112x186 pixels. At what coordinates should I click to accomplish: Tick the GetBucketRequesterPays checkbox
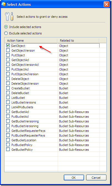click(8, 130)
